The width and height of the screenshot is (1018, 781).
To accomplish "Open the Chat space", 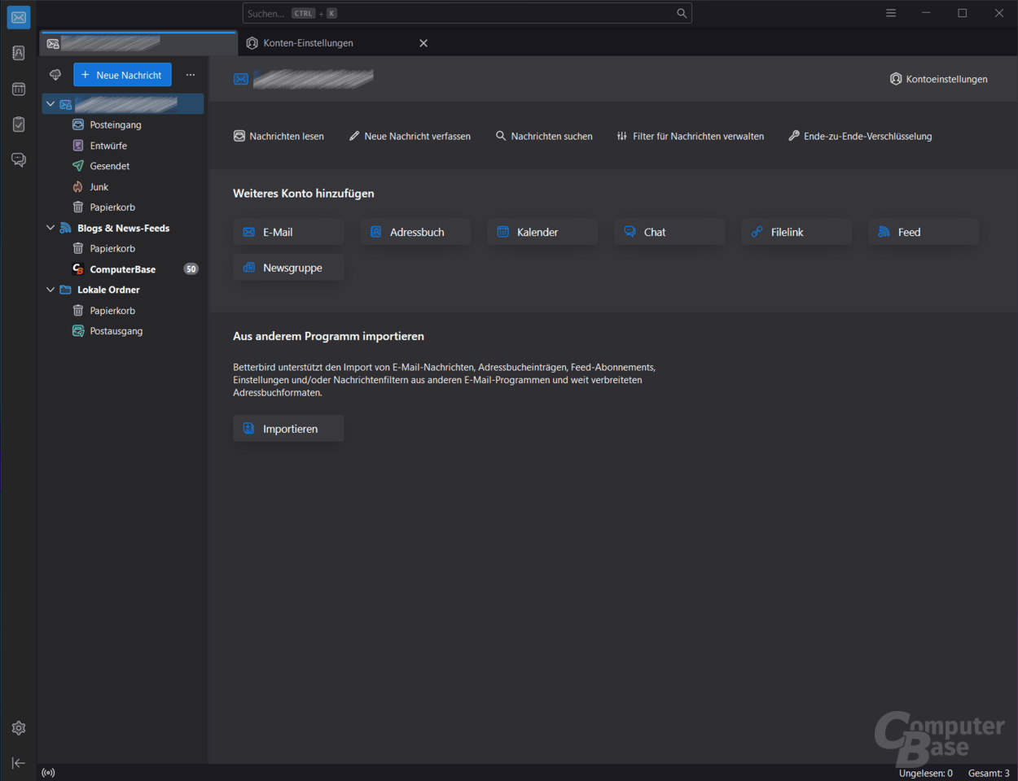I will [18, 159].
